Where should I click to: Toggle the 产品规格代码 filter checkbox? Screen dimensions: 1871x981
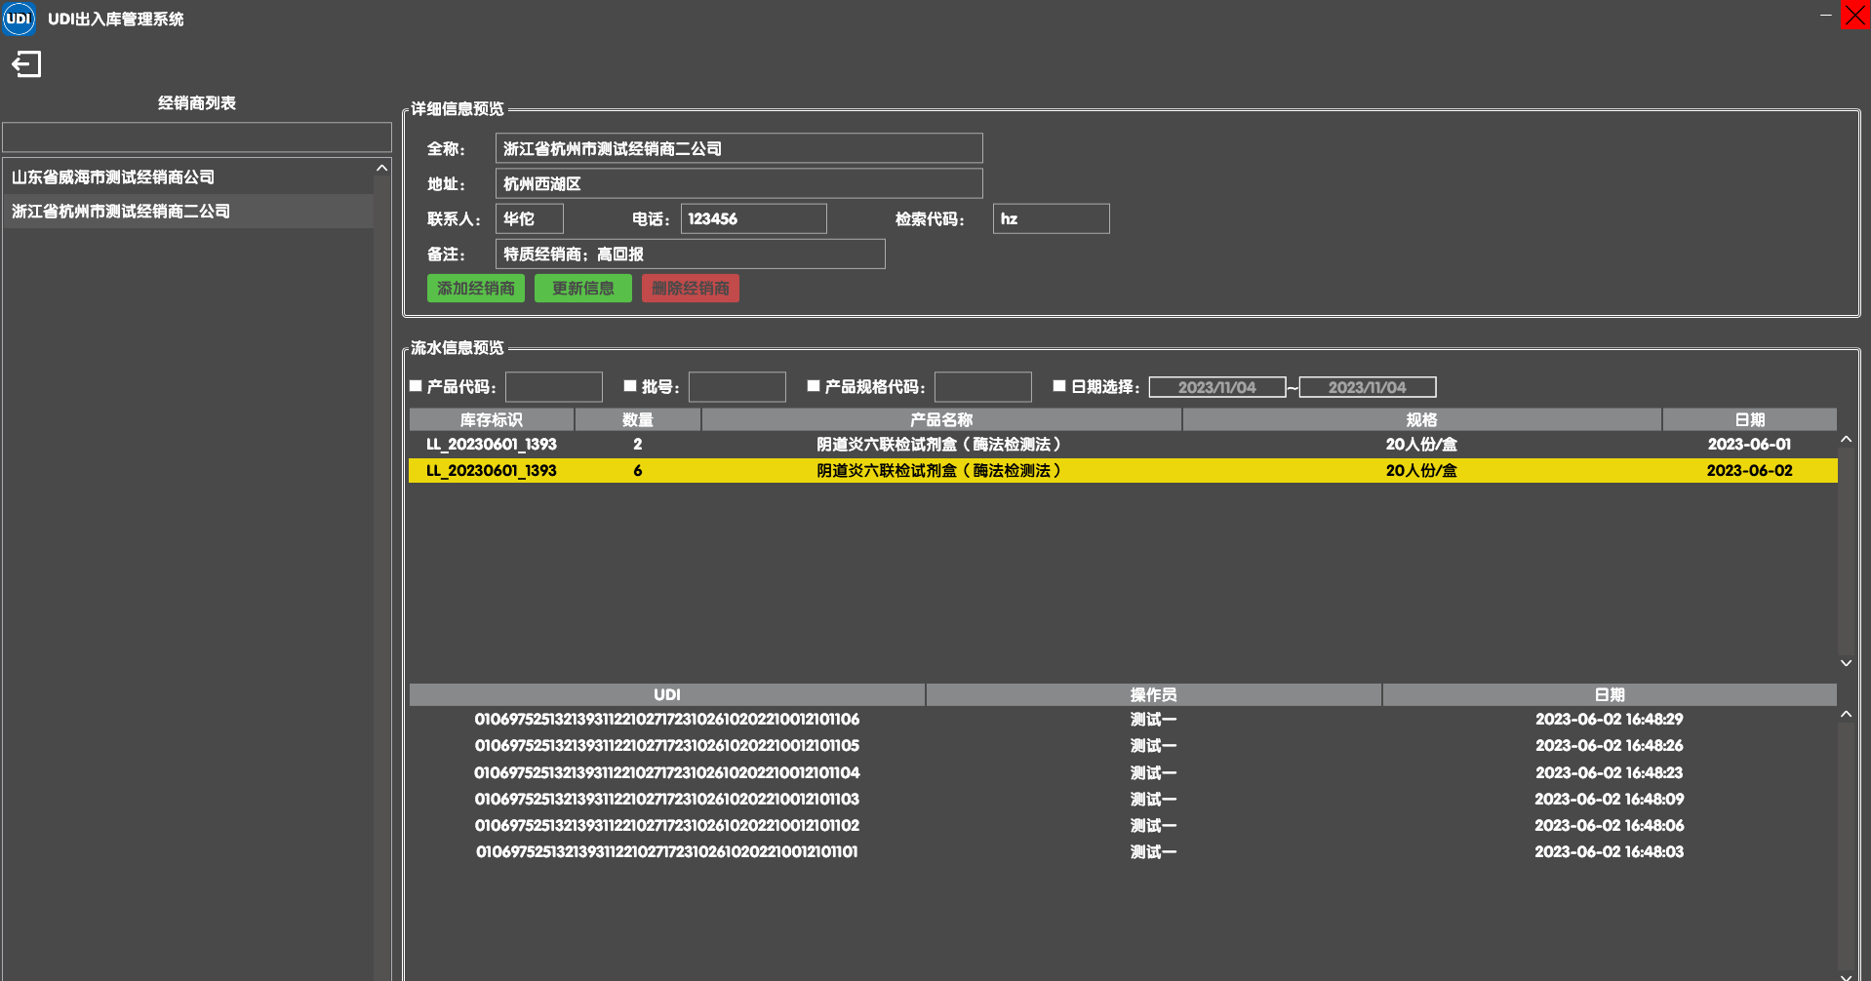tap(814, 386)
